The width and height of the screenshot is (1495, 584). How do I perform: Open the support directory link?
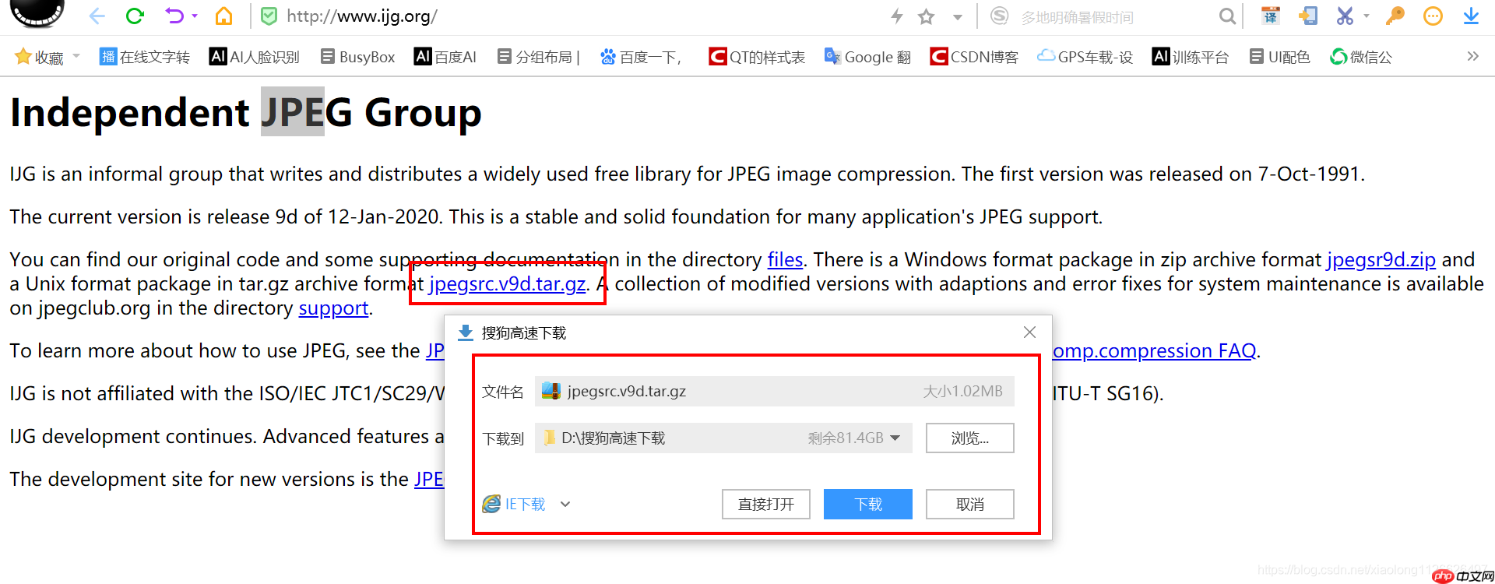pos(333,308)
